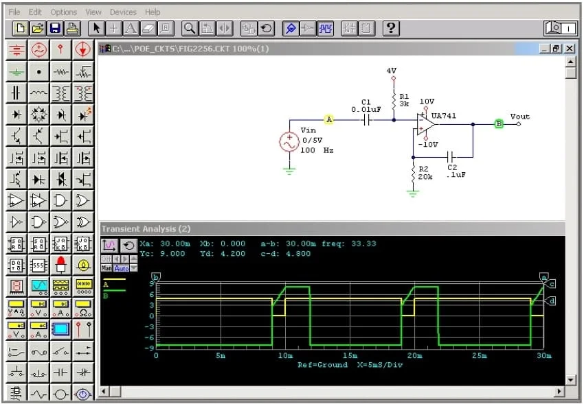Select the resistor component from the parts palette
This screenshot has height=404, width=584.
tap(61, 71)
